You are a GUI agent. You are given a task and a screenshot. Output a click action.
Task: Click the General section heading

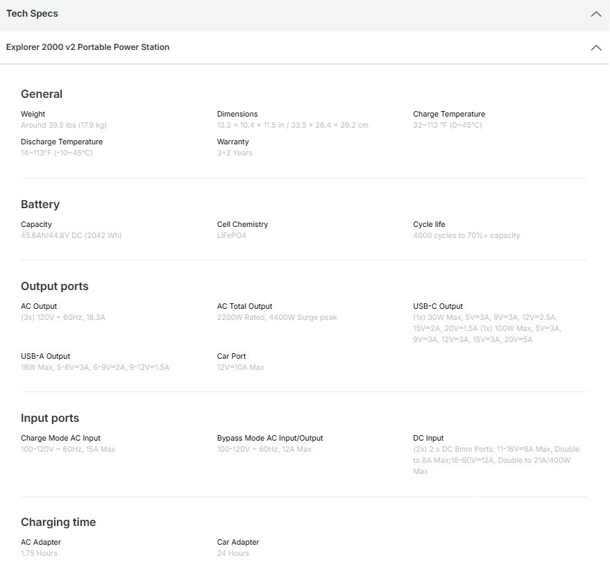click(42, 94)
